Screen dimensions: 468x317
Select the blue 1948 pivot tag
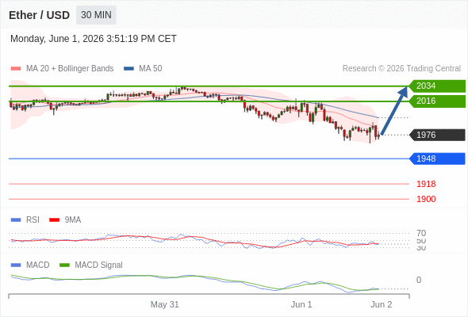click(x=437, y=158)
